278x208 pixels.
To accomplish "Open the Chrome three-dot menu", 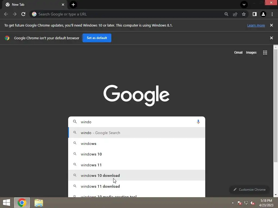I will click(272, 14).
